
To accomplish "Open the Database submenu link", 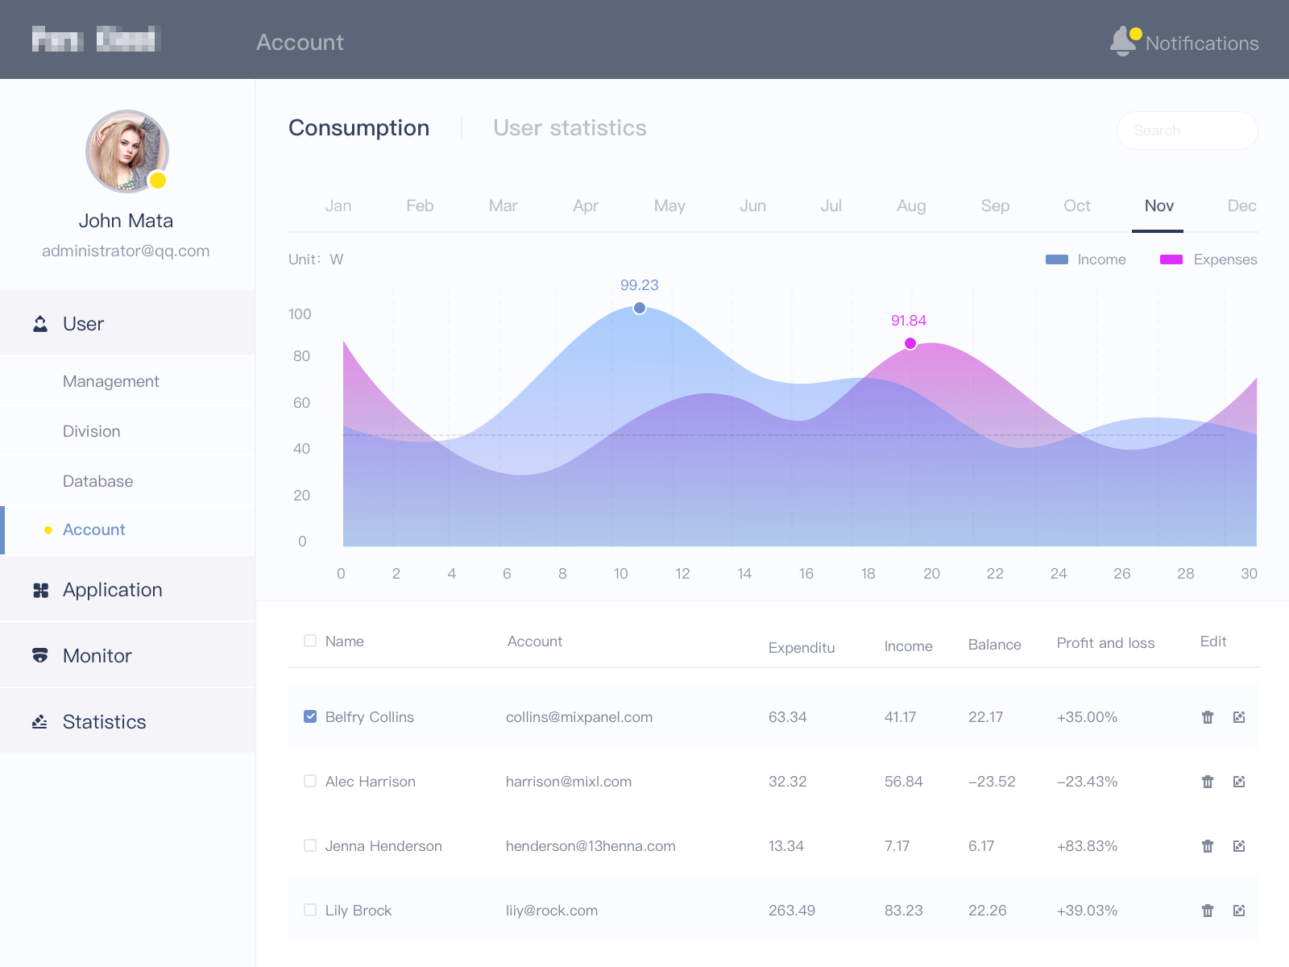I will click(x=98, y=481).
